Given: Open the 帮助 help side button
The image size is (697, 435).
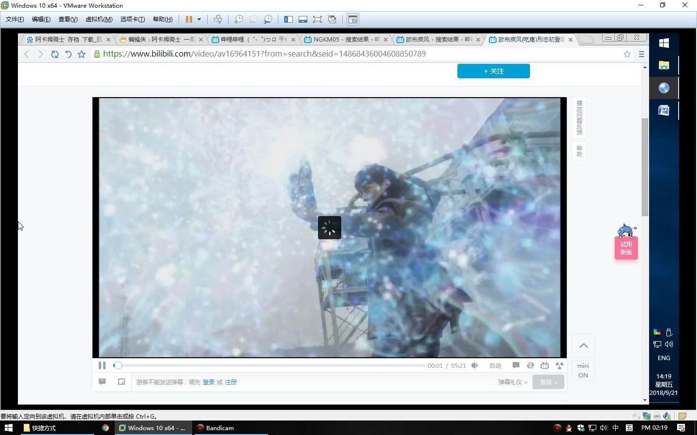Looking at the screenshot, I should (579, 151).
